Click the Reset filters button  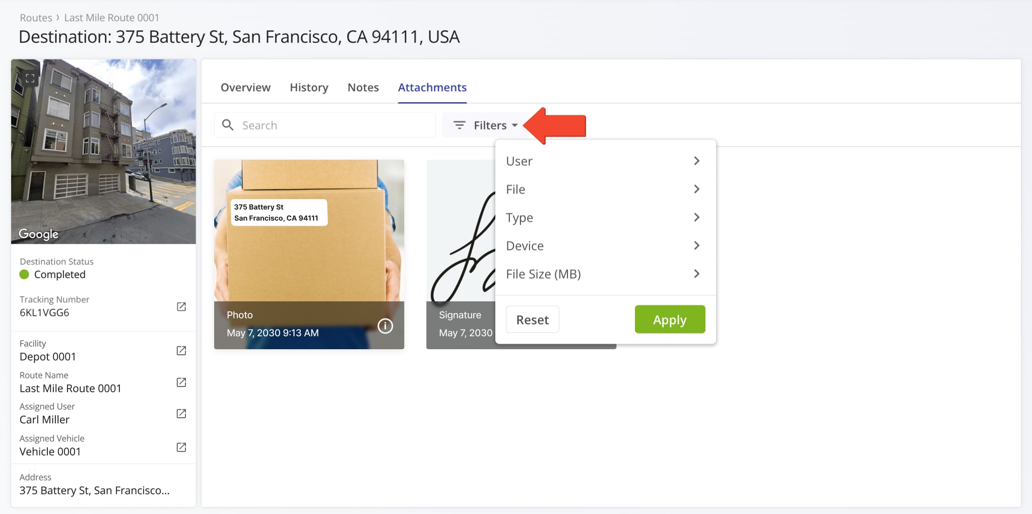coord(532,319)
